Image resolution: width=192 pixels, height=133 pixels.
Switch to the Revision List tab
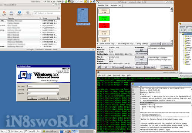pyautogui.click(x=116, y=6)
